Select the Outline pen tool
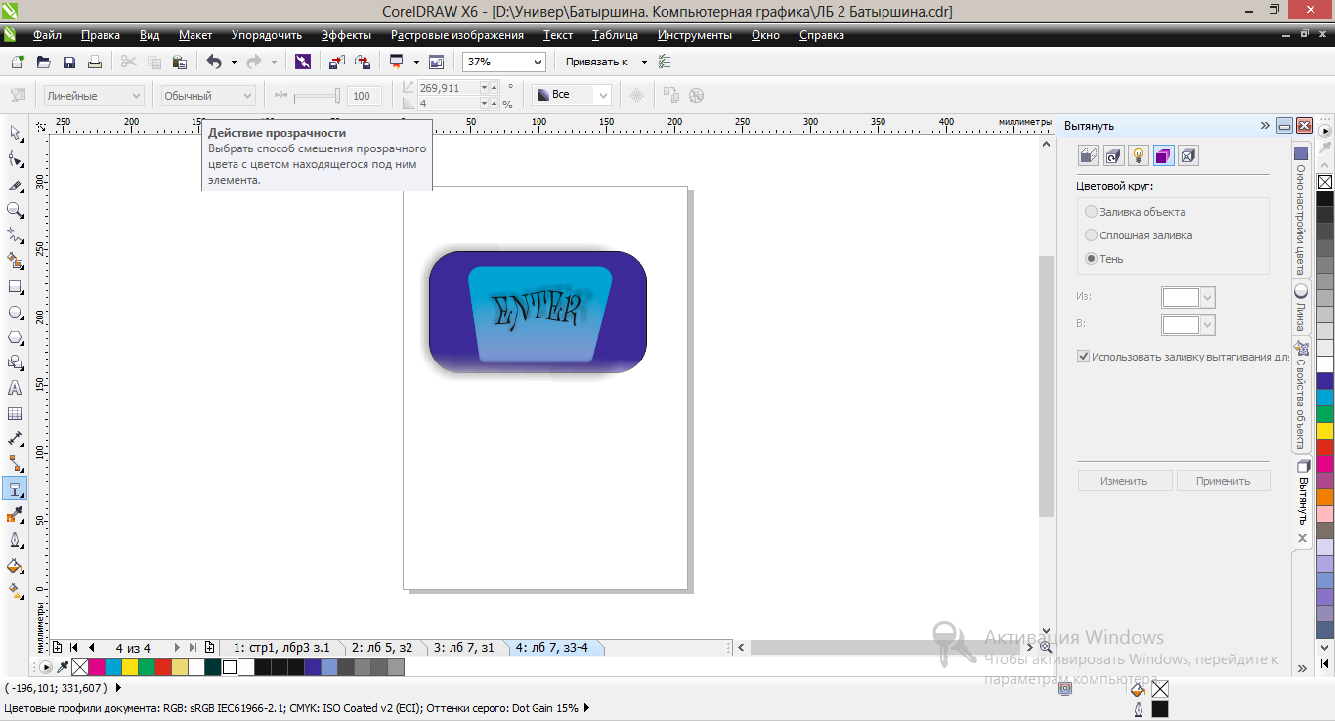Screen dimensions: 1335x721 coord(15,540)
